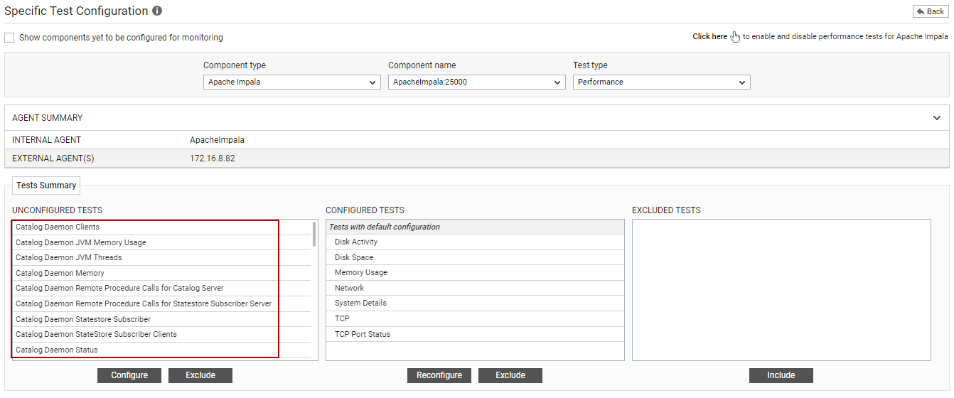
Task: Follow the Click here link for performance tests
Action: 709,36
